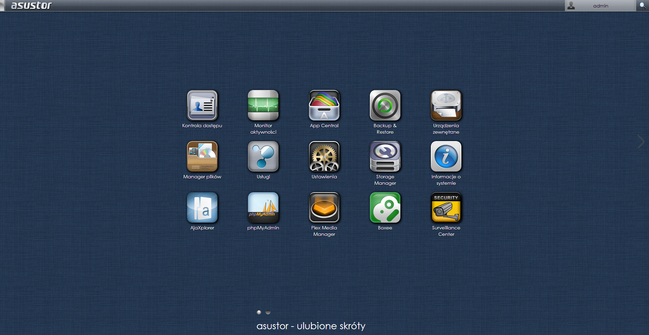
Task: Open App Central
Action: point(324,105)
